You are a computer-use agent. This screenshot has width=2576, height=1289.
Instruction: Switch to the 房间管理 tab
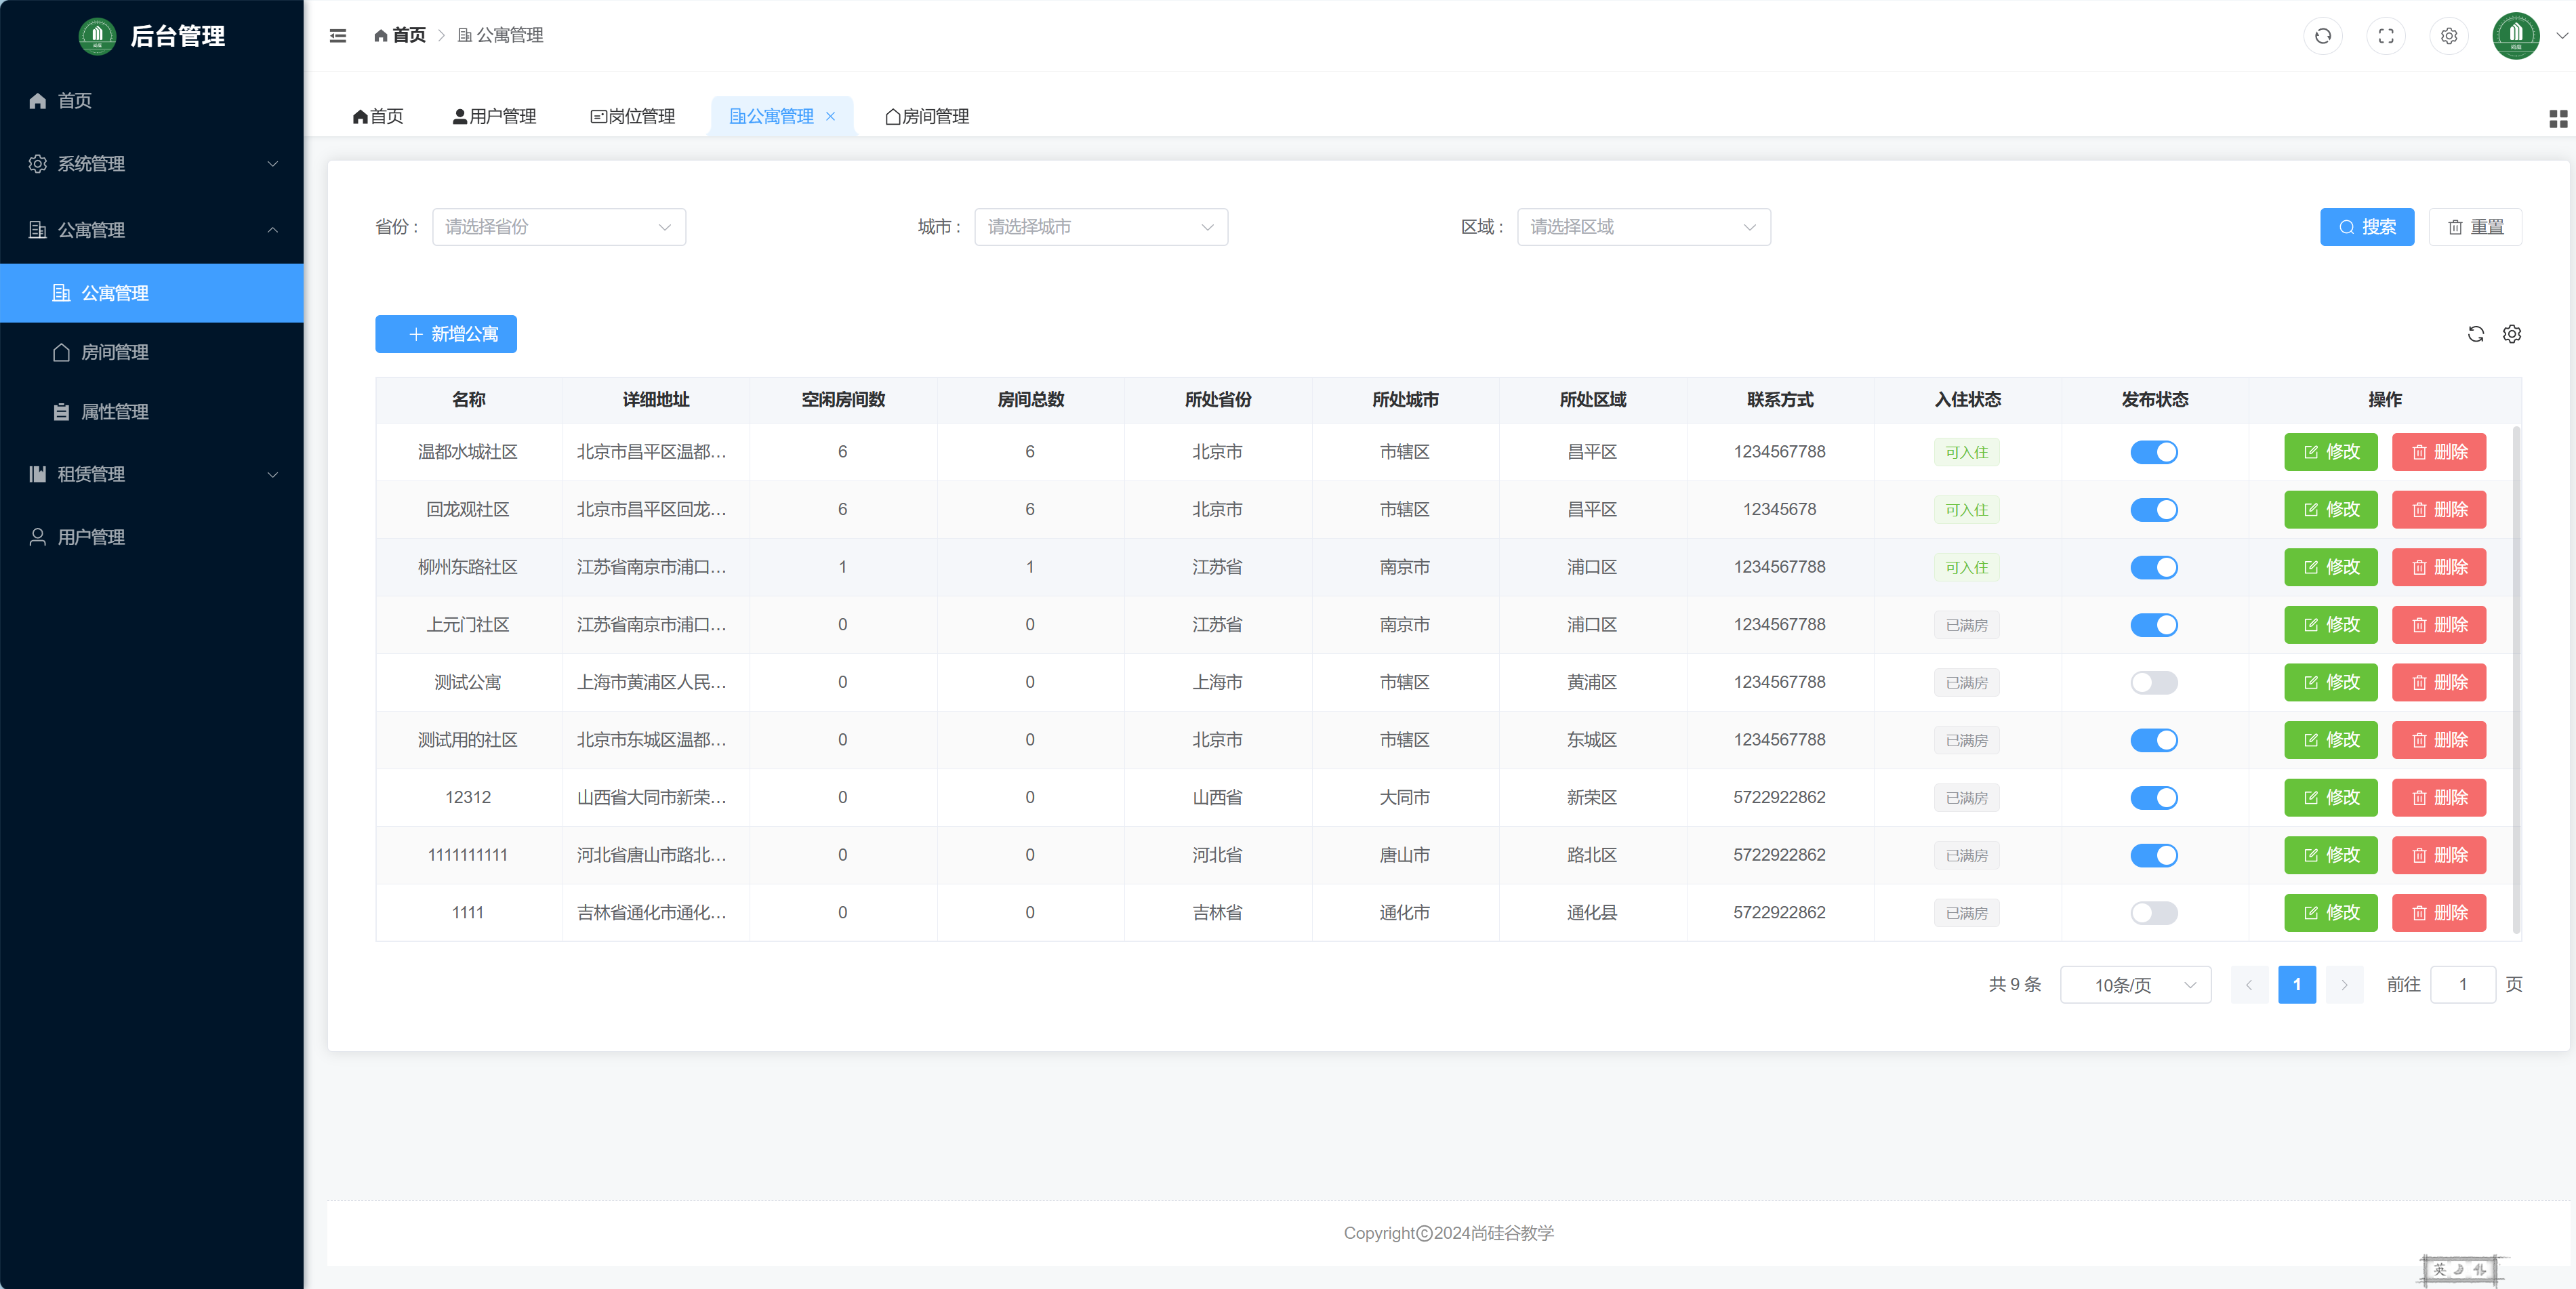pos(925,116)
